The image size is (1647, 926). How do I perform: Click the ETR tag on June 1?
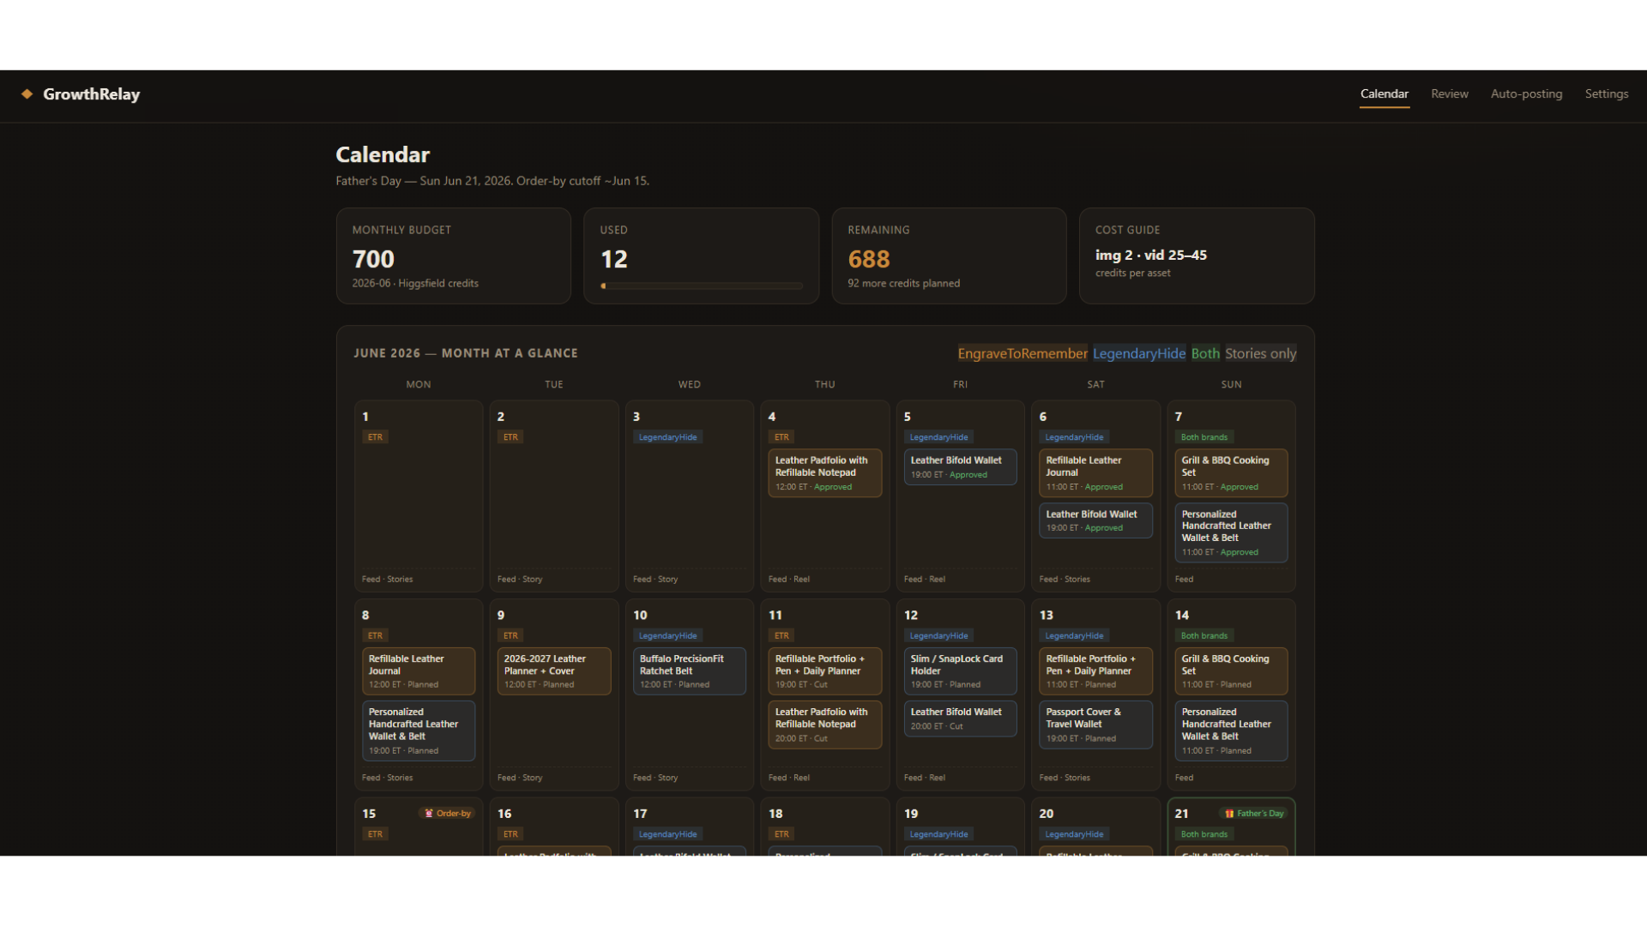tap(376, 437)
